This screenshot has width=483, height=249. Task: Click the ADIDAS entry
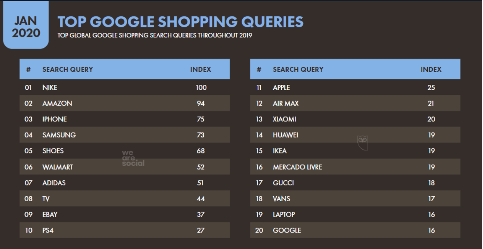tap(54, 183)
